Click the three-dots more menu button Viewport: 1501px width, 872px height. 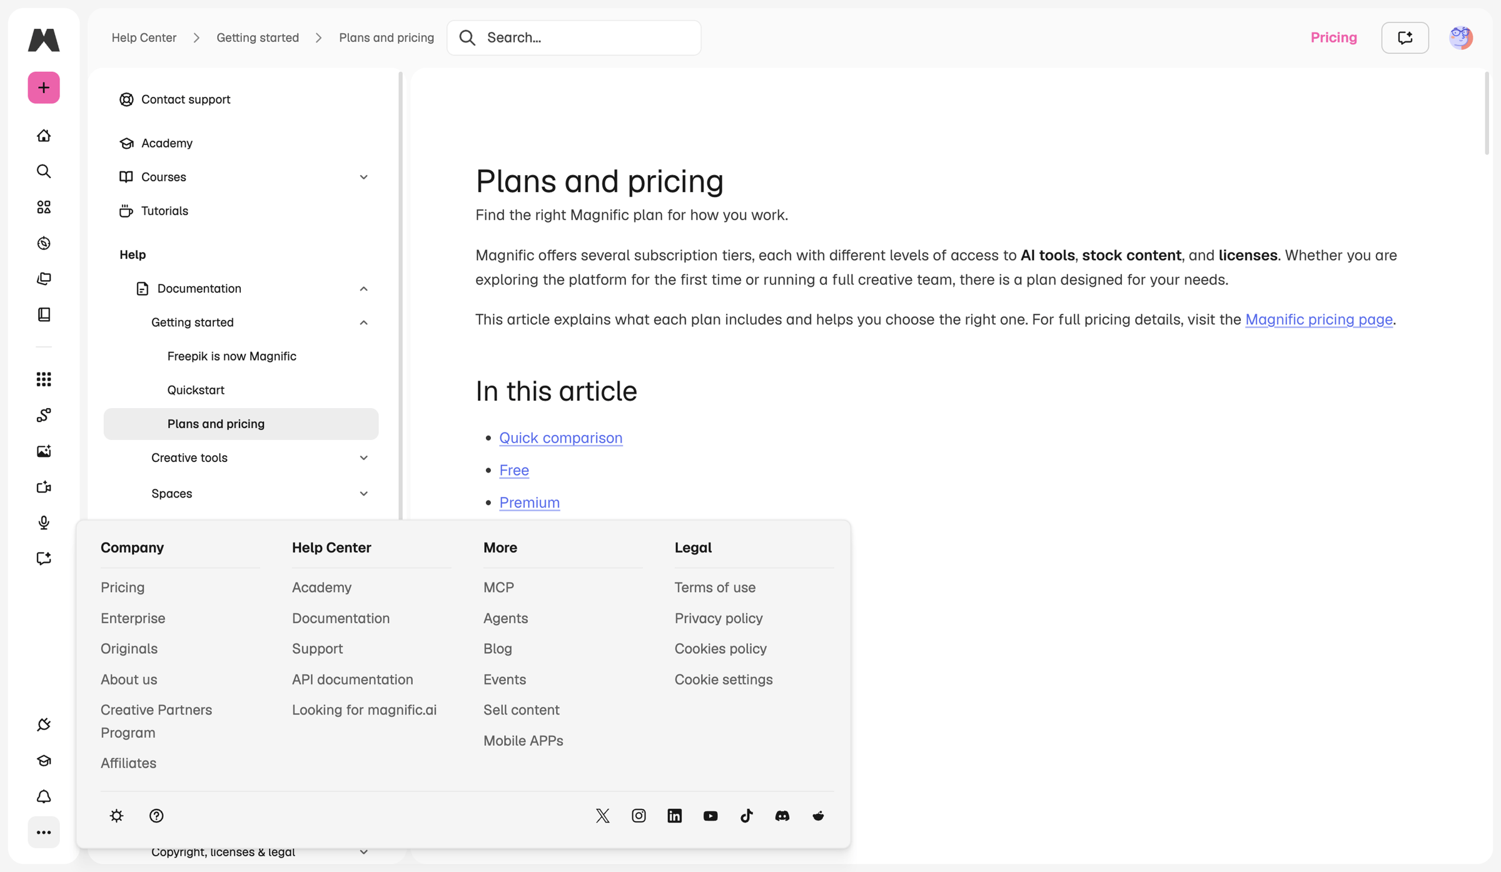tap(44, 832)
